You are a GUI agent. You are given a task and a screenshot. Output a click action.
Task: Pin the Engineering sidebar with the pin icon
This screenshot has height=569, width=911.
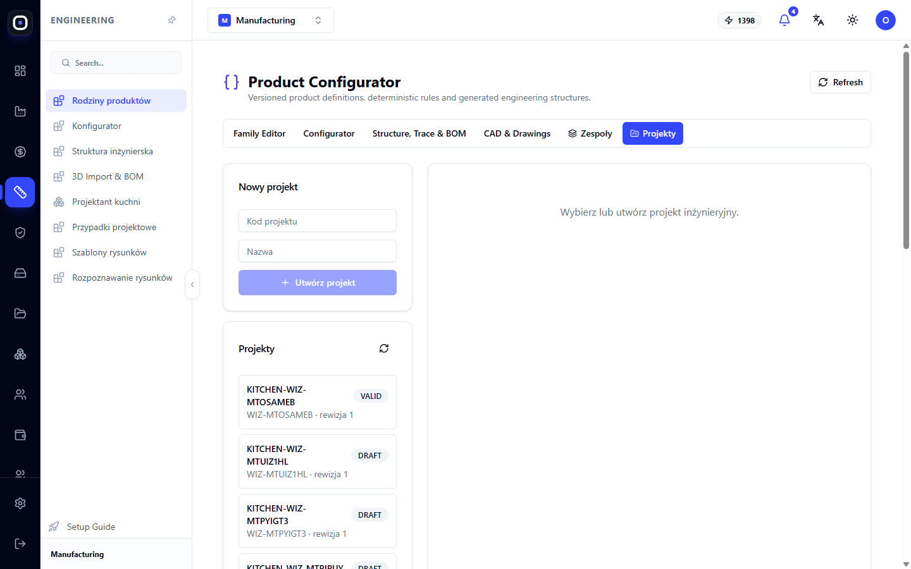pyautogui.click(x=171, y=20)
